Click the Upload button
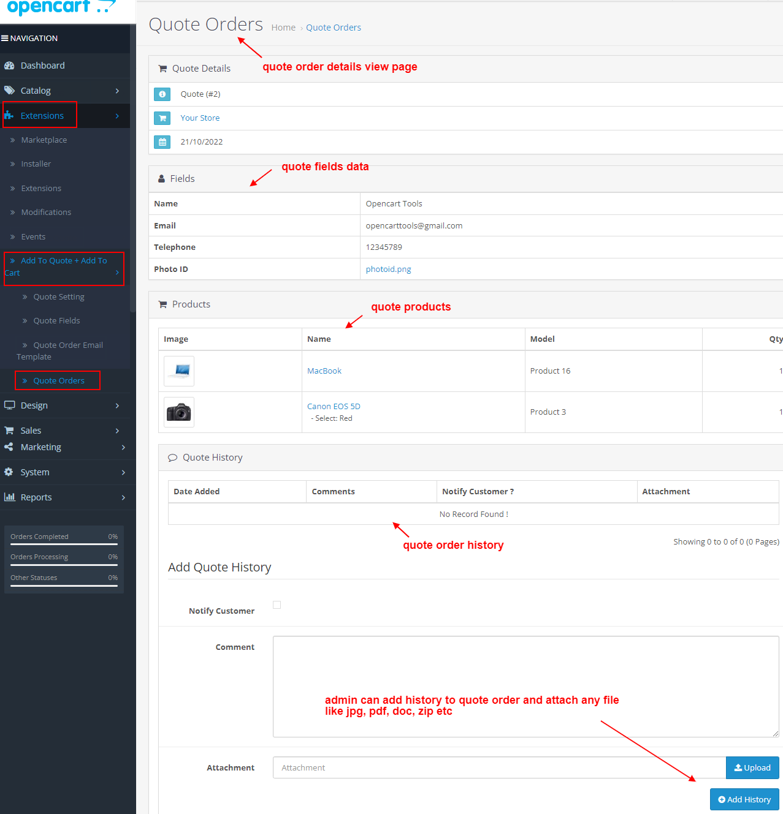 (x=752, y=768)
